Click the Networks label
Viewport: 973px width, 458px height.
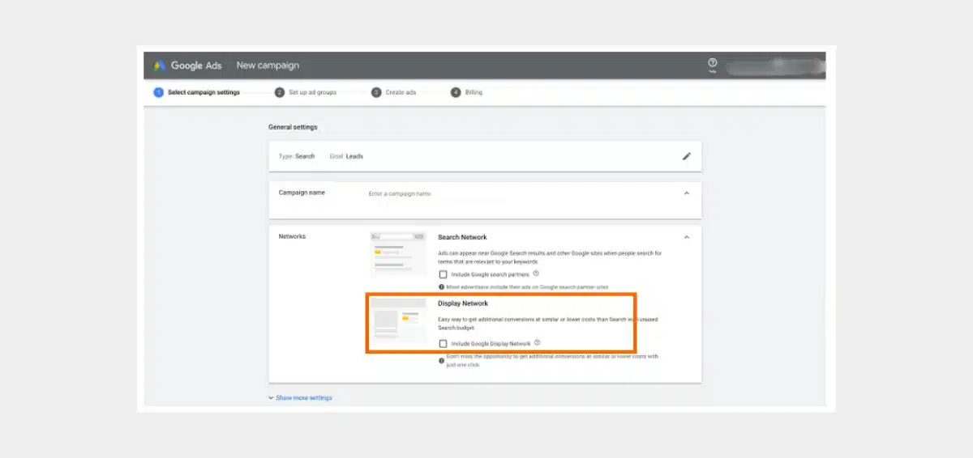click(293, 236)
